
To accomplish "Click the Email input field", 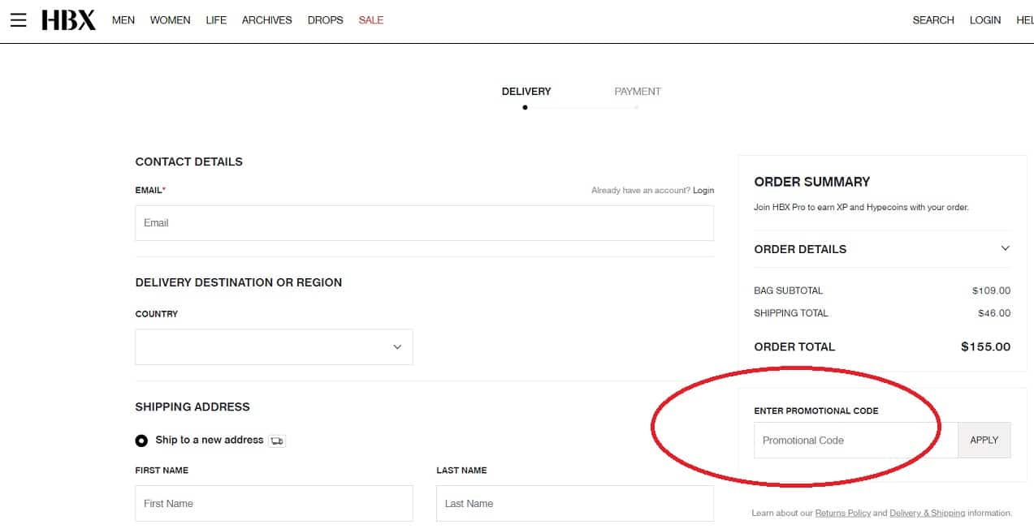I will 424,223.
